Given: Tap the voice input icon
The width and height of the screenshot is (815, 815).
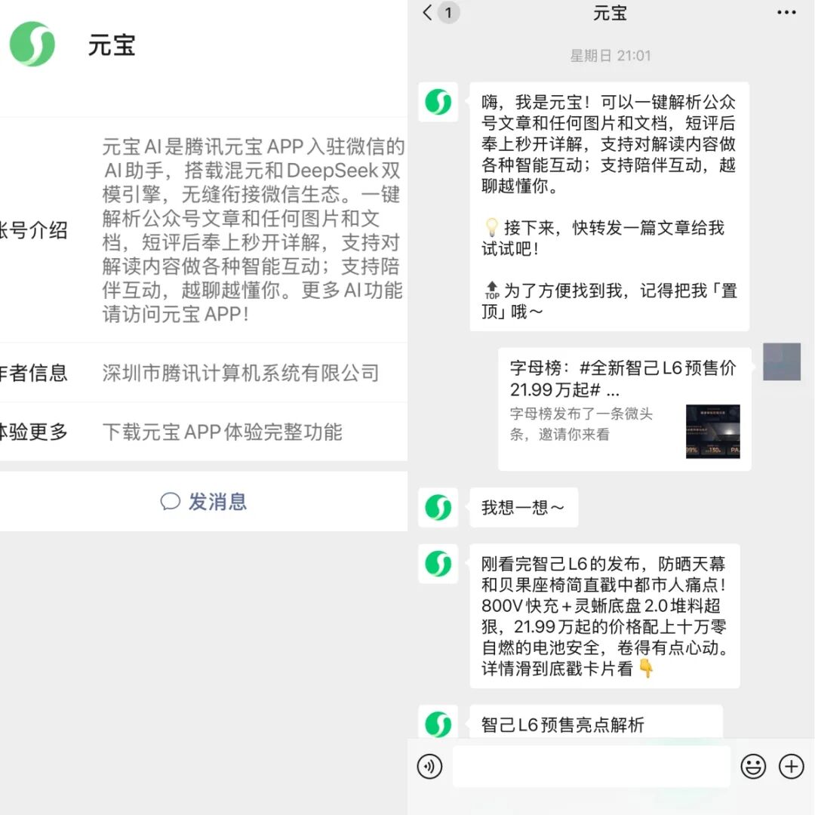Looking at the screenshot, I should [430, 766].
